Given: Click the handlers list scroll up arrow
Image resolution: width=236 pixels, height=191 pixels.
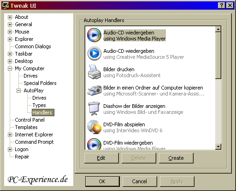Looking at the screenshot, I should [218, 29].
